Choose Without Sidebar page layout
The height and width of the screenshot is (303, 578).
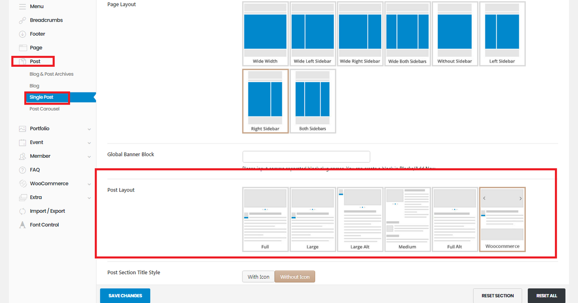pyautogui.click(x=455, y=34)
